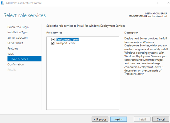Screen dimensions: 170x123
Task: Open Server Roles page
Action: [15, 43]
